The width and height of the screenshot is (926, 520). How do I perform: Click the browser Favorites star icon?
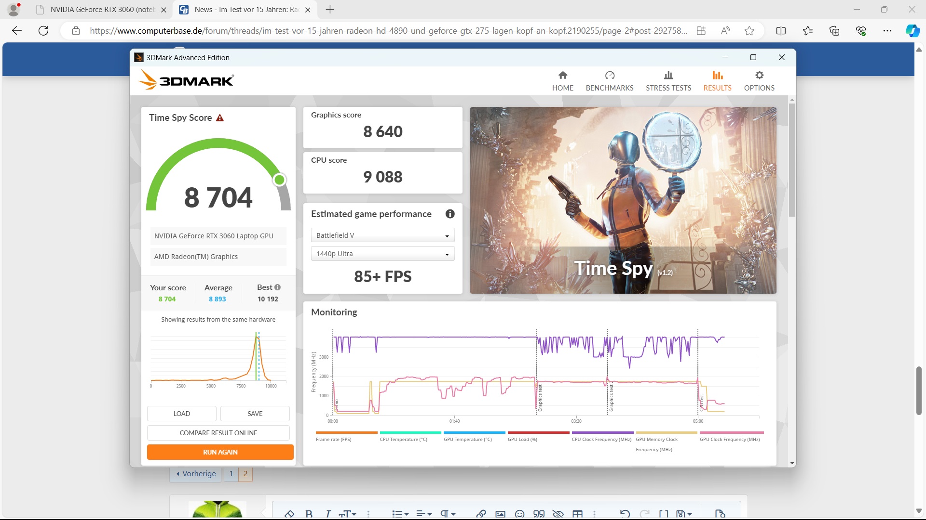tap(749, 31)
